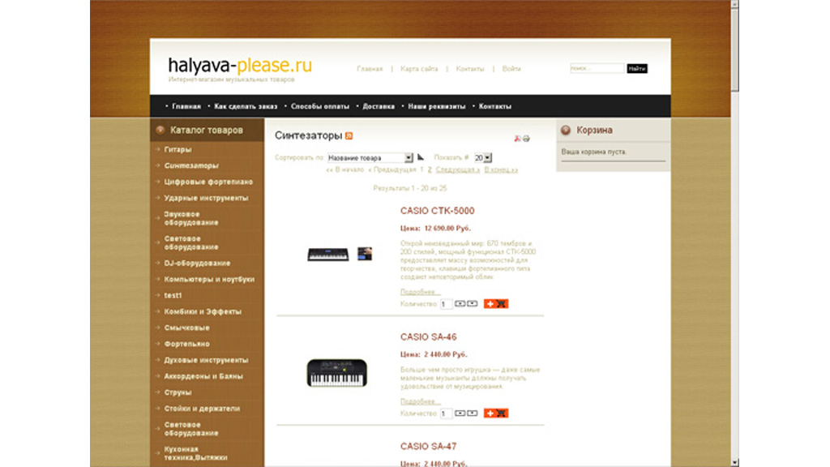Increase CASIO SA-46 quantity
Screen dimensions: 830x467
(460, 413)
